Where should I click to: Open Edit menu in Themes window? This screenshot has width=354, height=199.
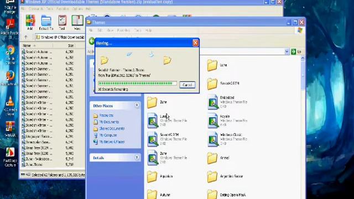click(100, 30)
